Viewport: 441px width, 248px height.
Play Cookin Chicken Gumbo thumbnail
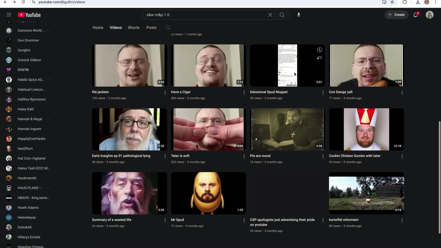[367, 129]
